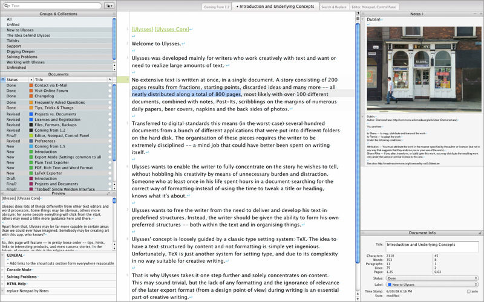Open the action menu button beside the search field
The width and height of the screenshot is (484, 302).
coord(110,6)
